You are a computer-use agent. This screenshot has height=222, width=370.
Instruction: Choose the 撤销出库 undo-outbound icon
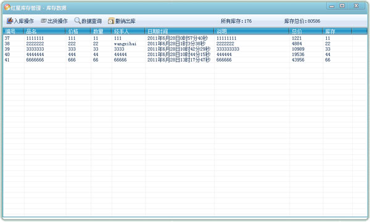click(x=111, y=21)
